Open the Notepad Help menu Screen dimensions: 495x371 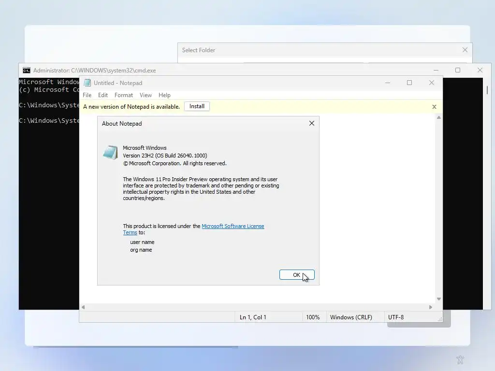coord(164,95)
